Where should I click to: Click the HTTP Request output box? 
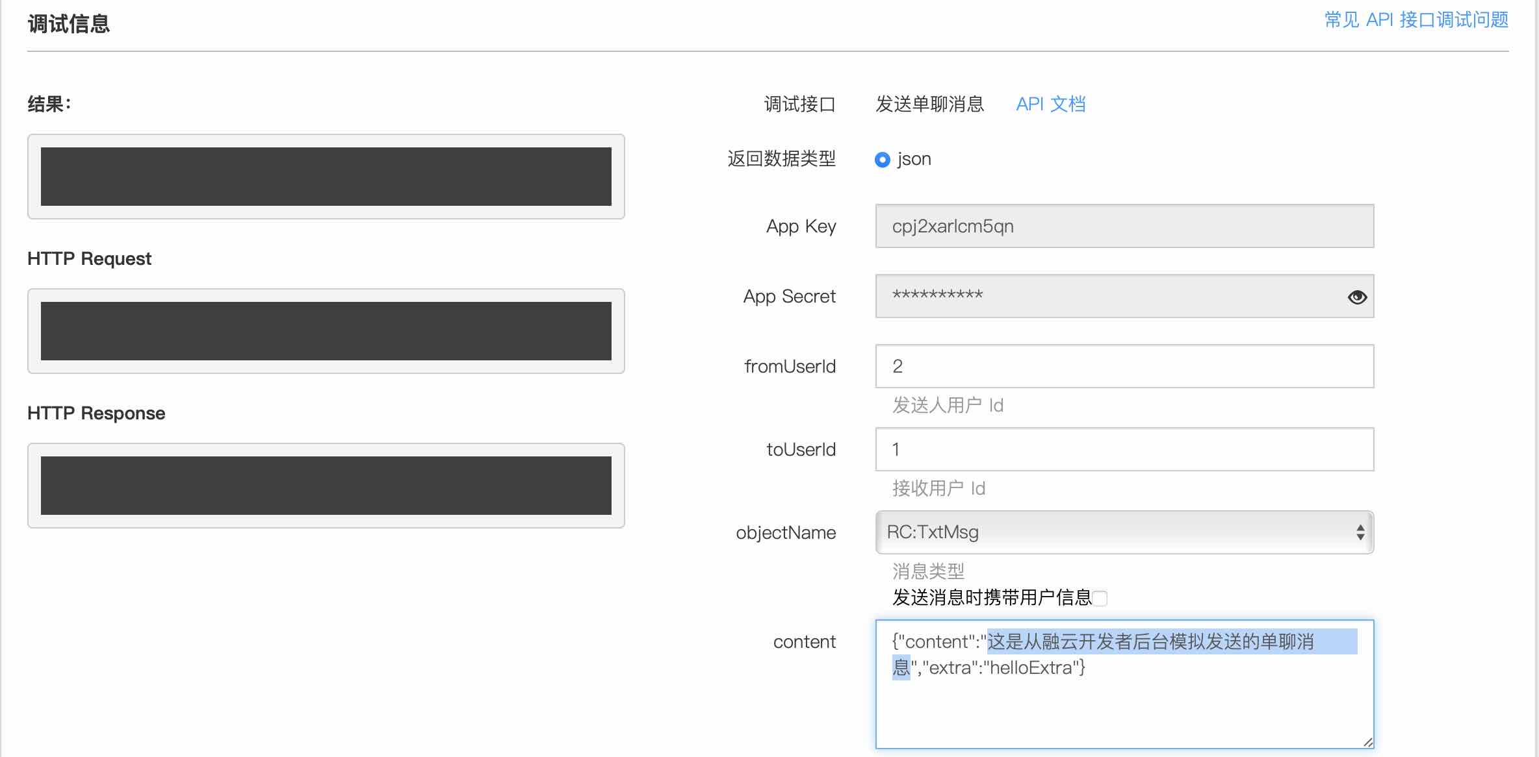326,331
